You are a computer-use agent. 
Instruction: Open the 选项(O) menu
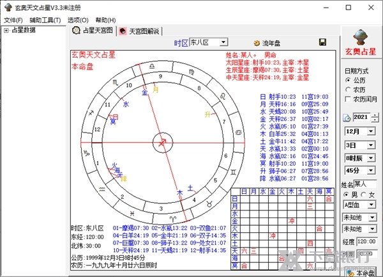pyautogui.click(x=78, y=20)
